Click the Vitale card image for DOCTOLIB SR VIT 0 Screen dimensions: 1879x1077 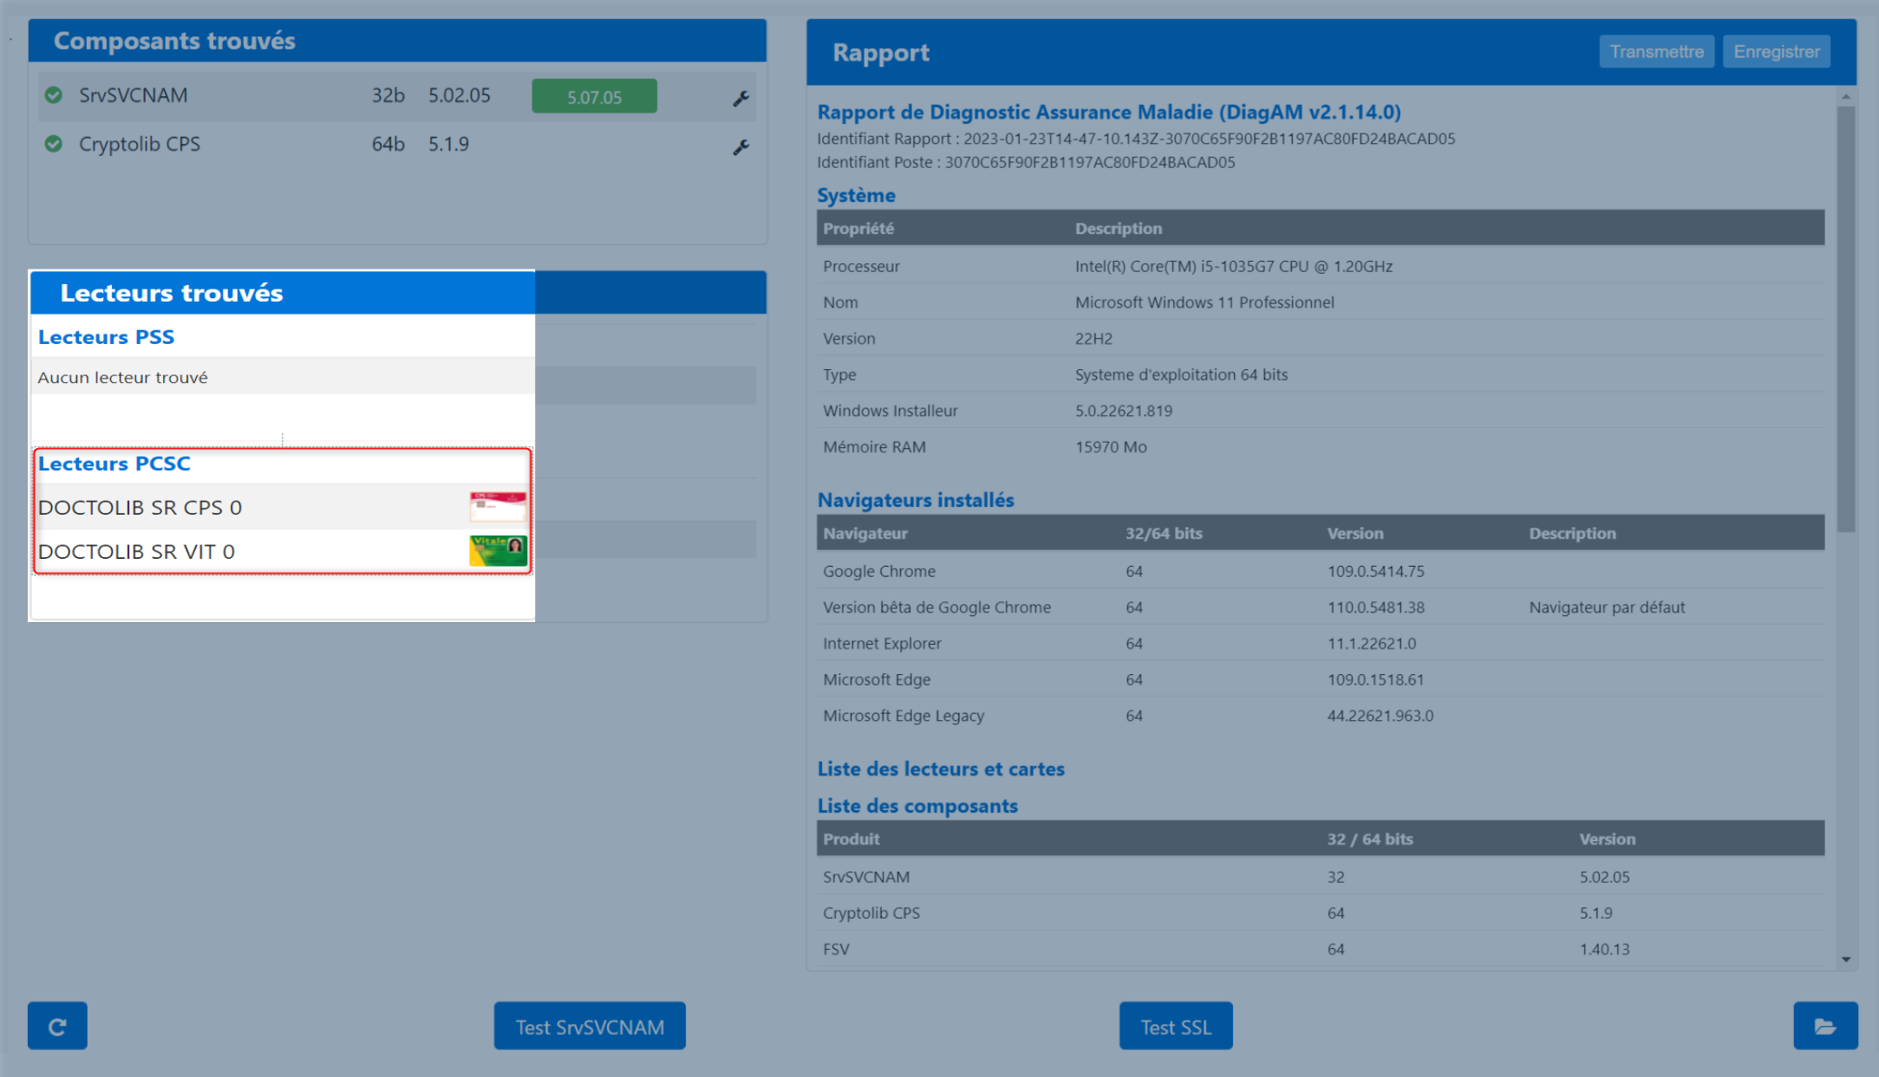(x=498, y=550)
